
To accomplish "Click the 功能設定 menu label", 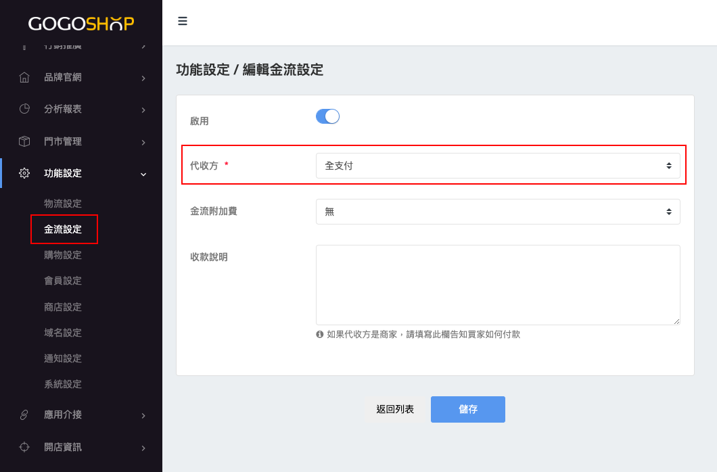I will [63, 173].
